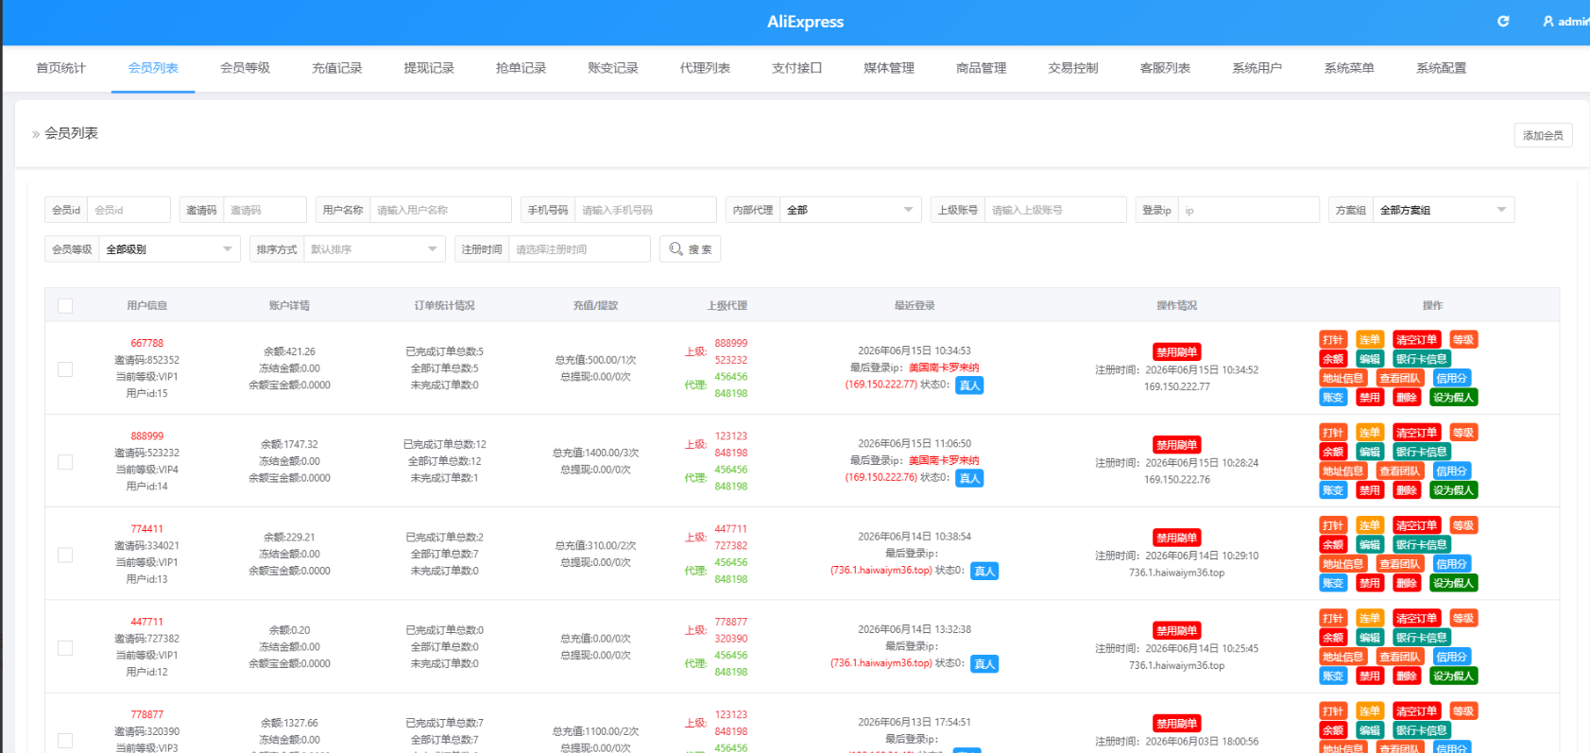The image size is (1590, 753).
Task: Click 查看团队 for user 447711
Action: pyautogui.click(x=1399, y=657)
